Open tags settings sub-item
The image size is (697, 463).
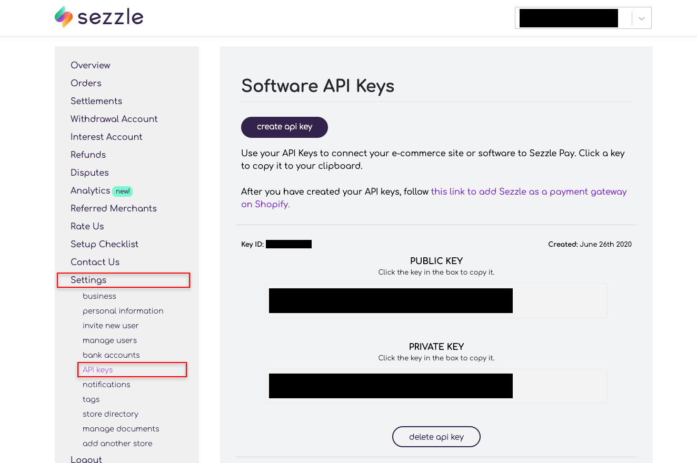coord(91,399)
